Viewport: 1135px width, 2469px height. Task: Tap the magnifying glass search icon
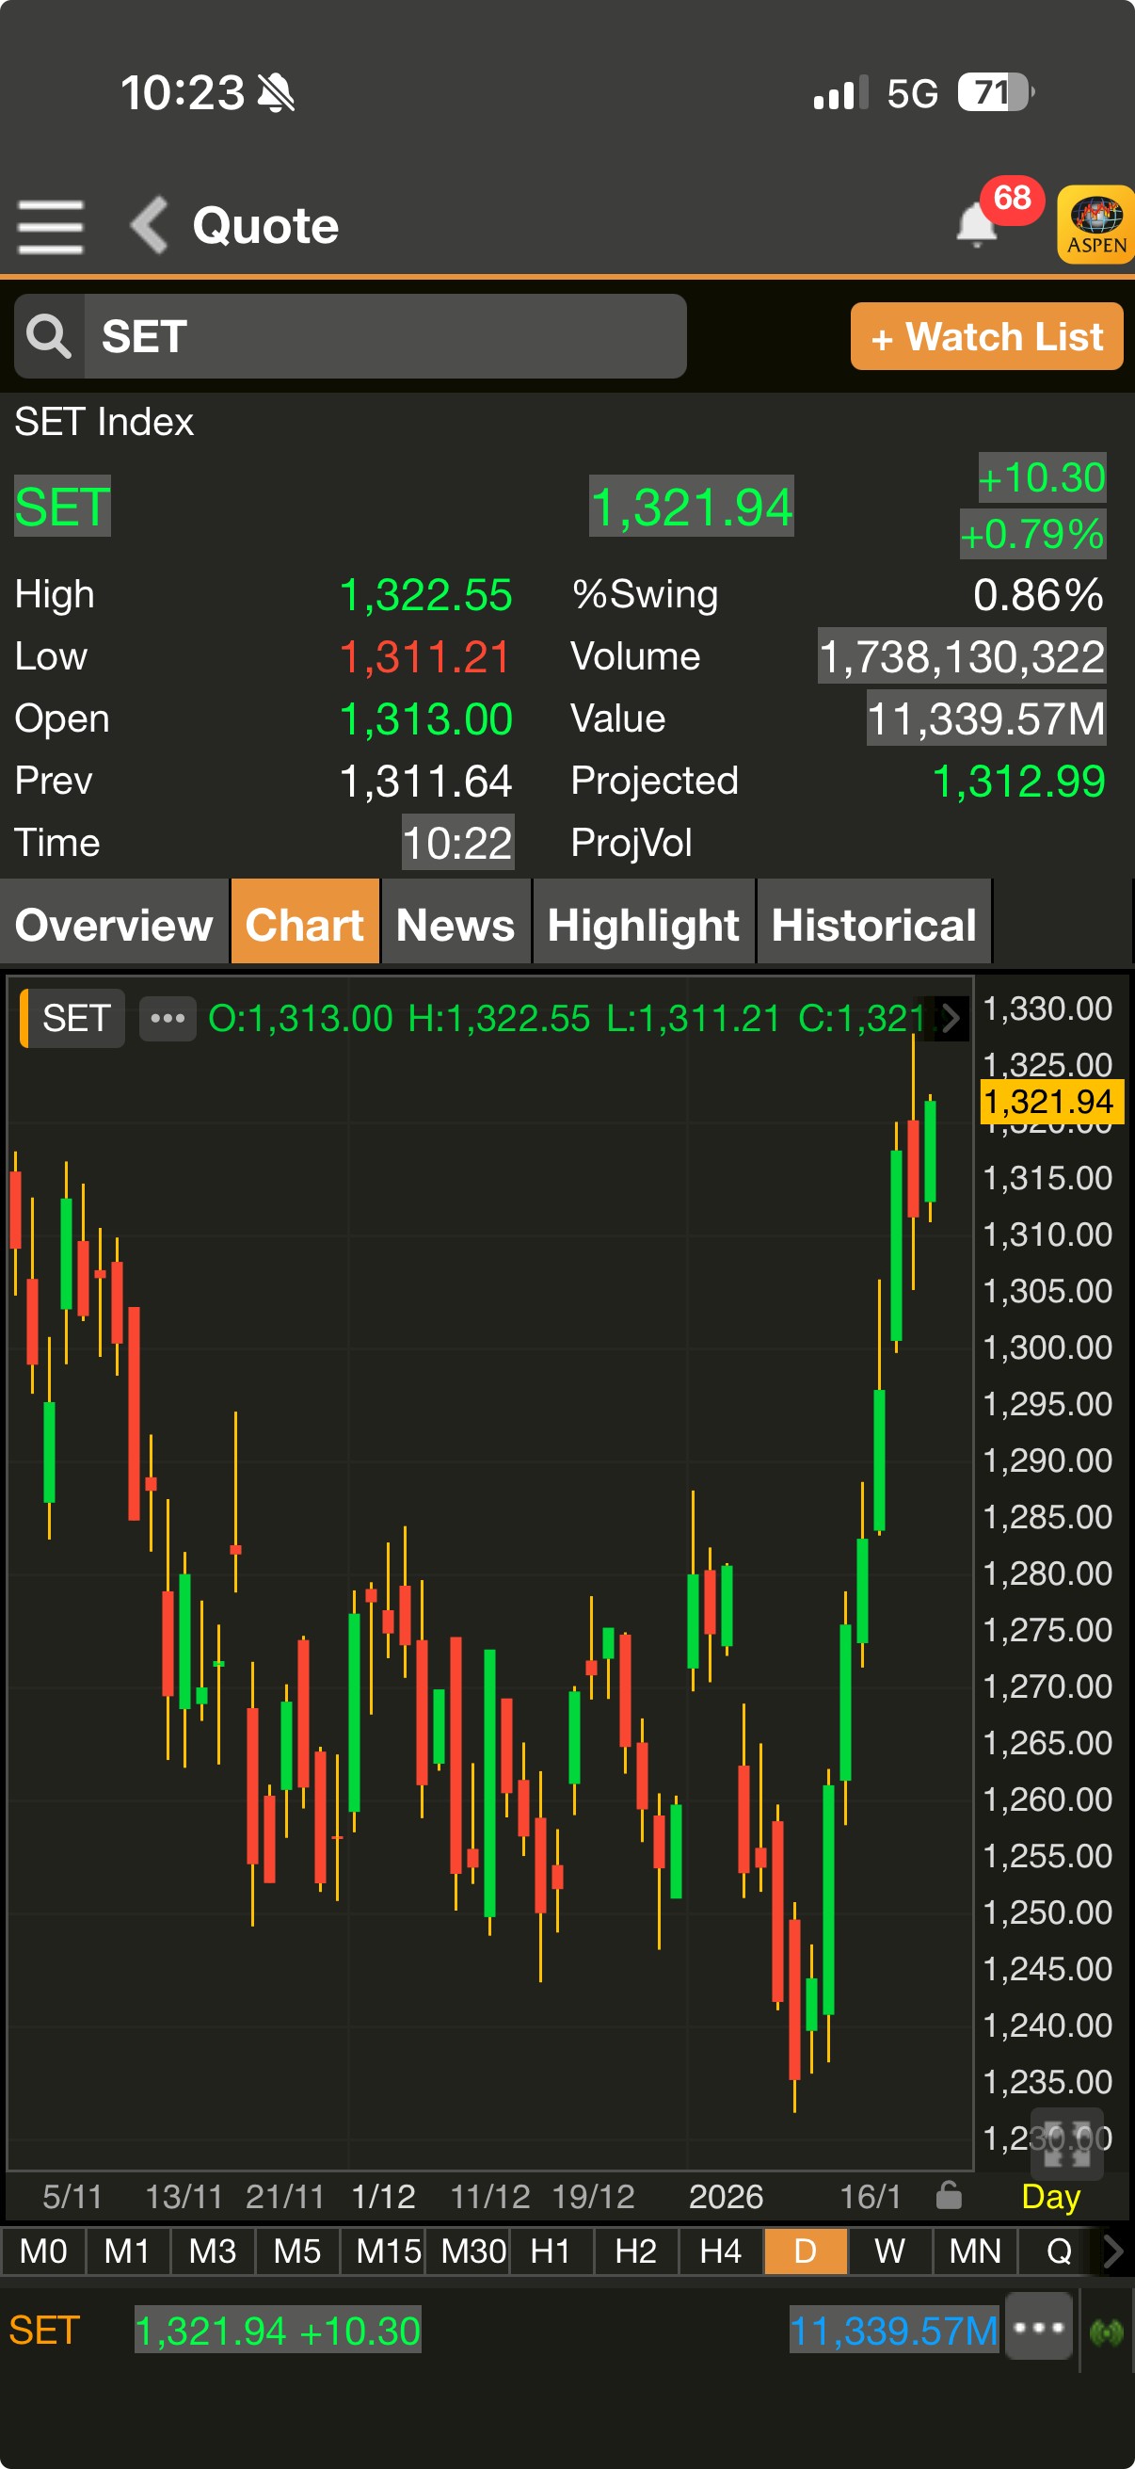point(49,336)
